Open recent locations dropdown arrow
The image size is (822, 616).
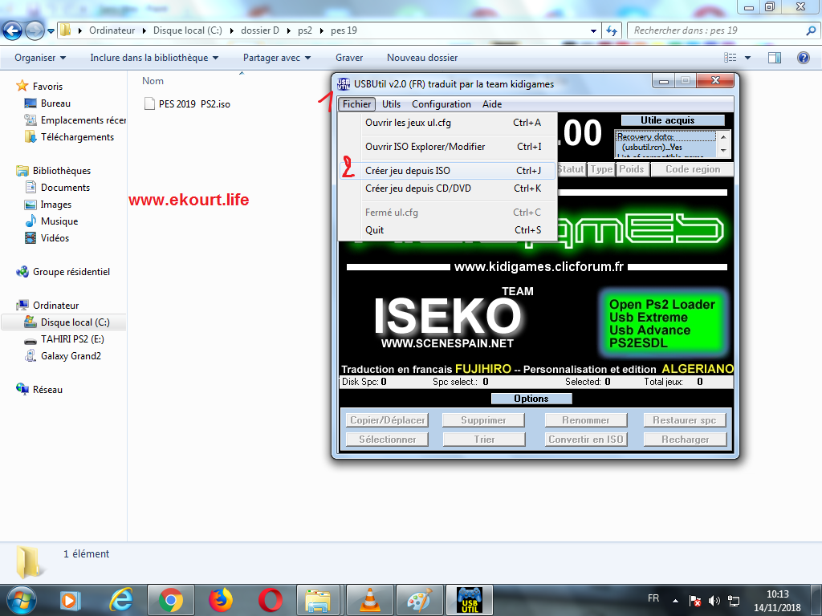(x=51, y=31)
